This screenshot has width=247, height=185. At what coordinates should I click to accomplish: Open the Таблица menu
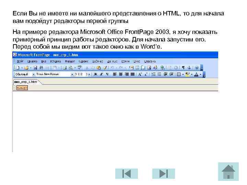click(x=98, y=61)
